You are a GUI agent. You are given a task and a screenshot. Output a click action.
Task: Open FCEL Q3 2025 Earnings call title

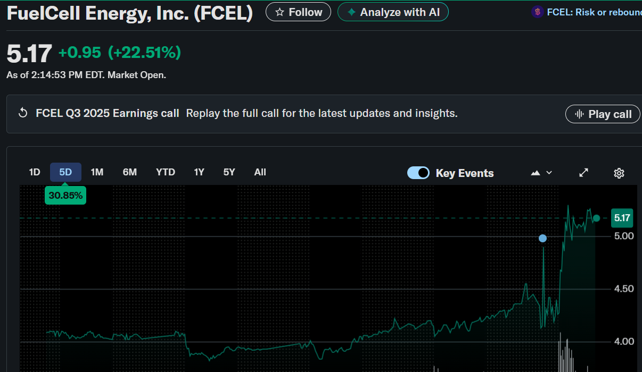pos(108,113)
